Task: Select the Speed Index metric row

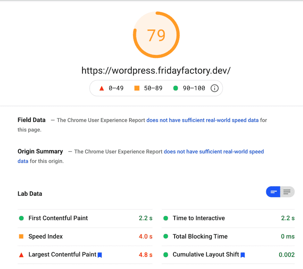Action: pyautogui.click(x=85, y=236)
